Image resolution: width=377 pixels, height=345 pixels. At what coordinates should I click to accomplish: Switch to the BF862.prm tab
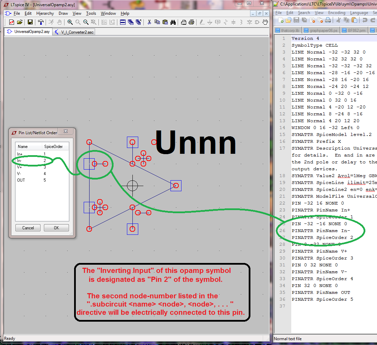pos(354,30)
